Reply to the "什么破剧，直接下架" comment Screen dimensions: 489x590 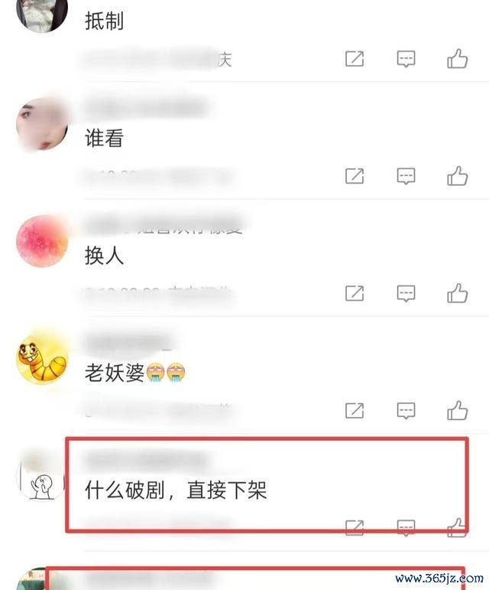click(406, 528)
